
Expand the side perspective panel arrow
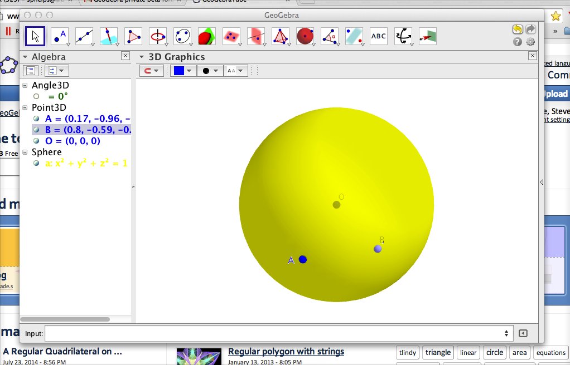(x=542, y=182)
